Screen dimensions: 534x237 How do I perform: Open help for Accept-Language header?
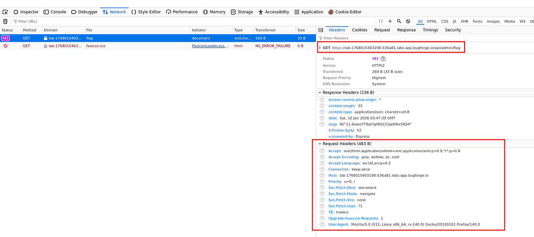click(x=322, y=163)
